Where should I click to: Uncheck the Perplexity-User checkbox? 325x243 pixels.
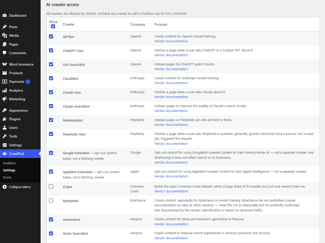tap(51, 134)
